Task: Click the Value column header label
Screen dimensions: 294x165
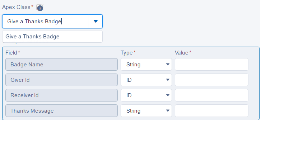Action: pos(181,53)
